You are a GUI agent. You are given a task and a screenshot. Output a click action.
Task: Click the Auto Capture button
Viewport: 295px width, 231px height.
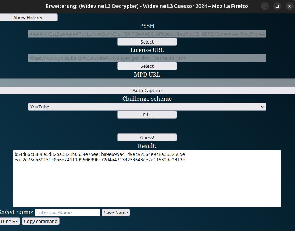coord(147,90)
